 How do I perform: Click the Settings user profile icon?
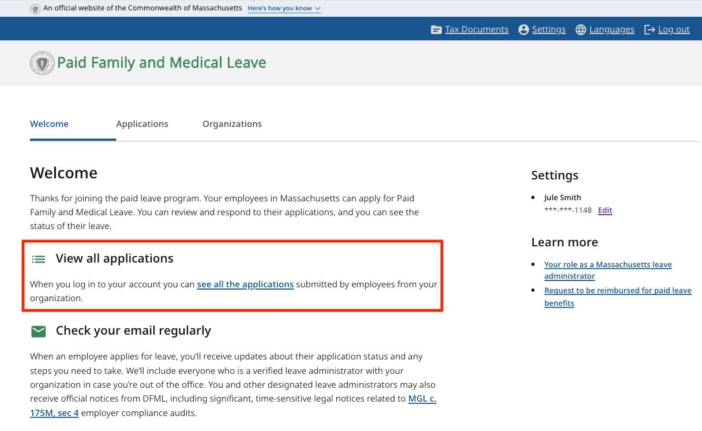tap(523, 30)
